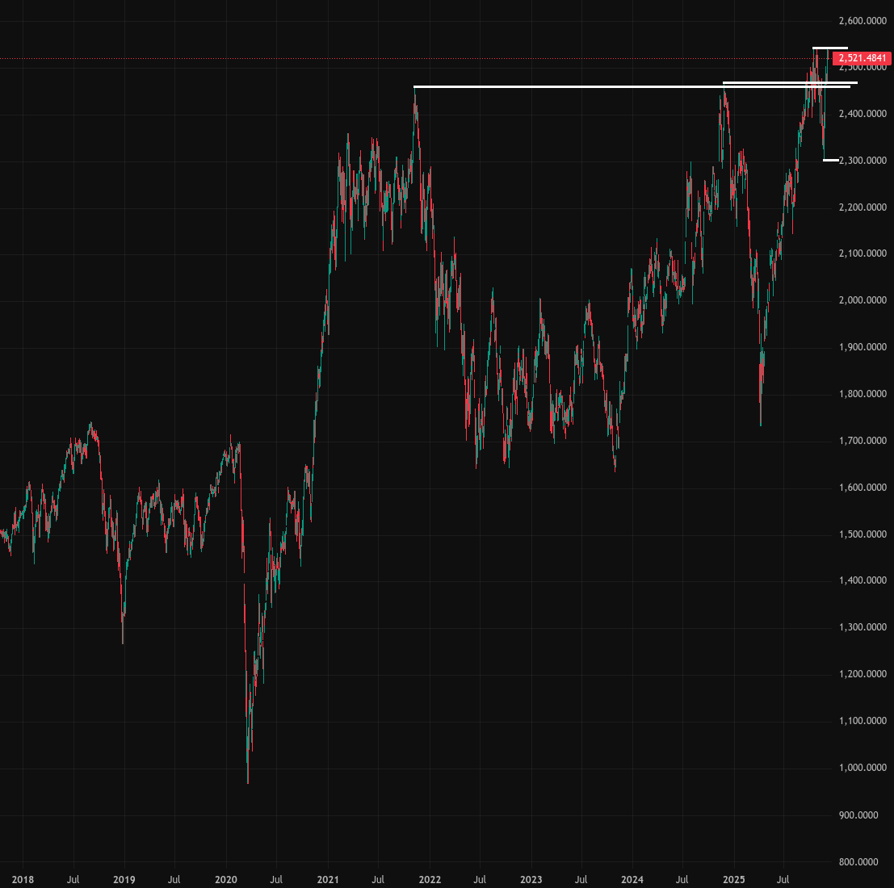Click the 1,900.0000 price axis label
This screenshot has height=888, width=894.
tap(863, 346)
